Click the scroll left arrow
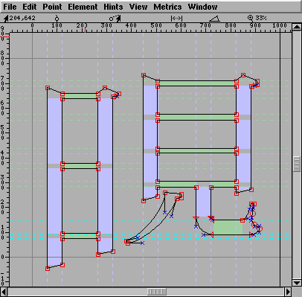Screen dimensions: 302x297 [x=4, y=291]
